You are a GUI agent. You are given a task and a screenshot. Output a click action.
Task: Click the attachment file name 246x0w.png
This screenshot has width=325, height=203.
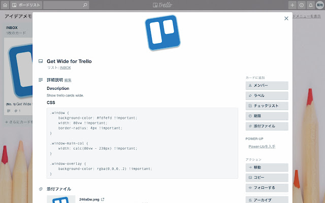[x=89, y=199]
